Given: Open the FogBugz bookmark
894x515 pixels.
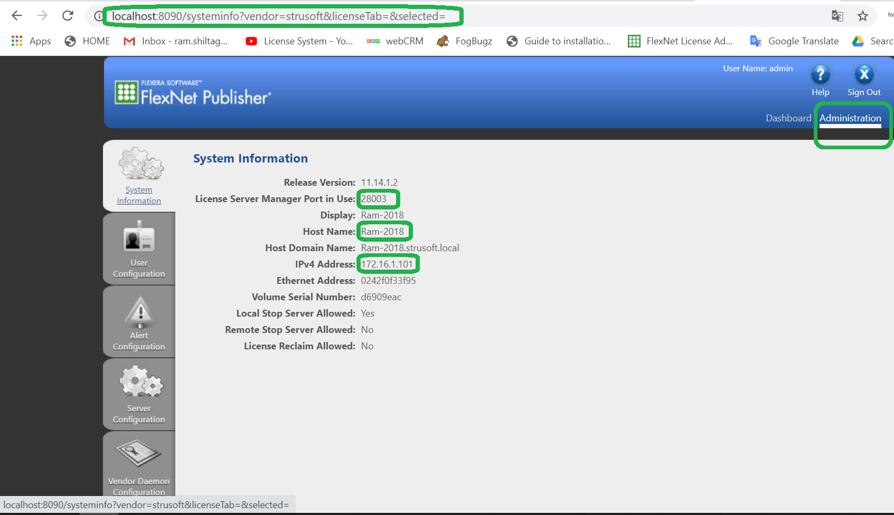Looking at the screenshot, I should click(x=465, y=41).
